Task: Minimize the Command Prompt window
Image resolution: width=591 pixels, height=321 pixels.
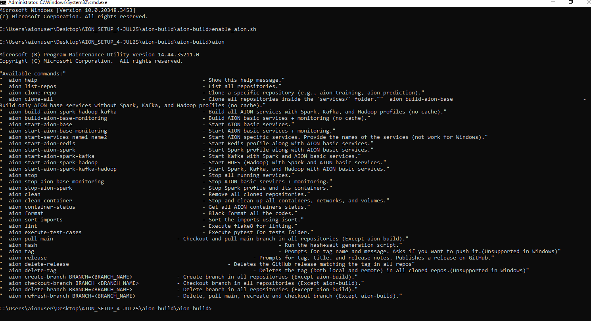Action: (x=553, y=2)
